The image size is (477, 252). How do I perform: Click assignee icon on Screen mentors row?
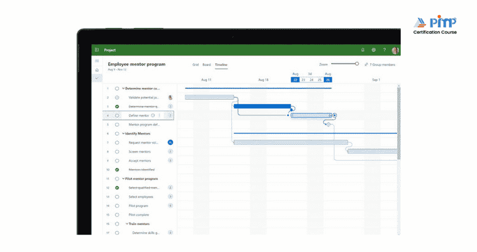171,152
